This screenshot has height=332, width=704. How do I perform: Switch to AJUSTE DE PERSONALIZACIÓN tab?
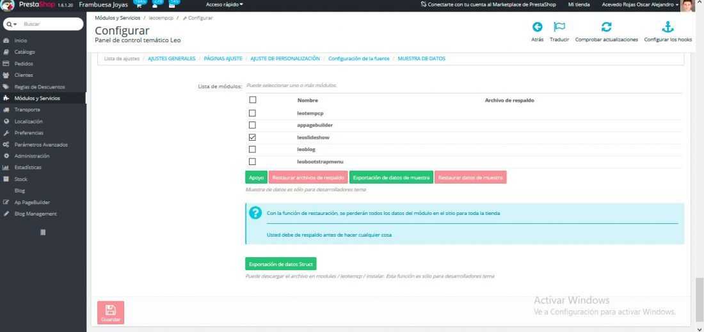(285, 59)
